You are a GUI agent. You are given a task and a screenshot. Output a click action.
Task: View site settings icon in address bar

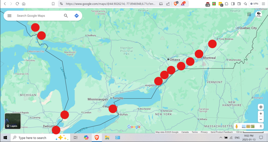(61, 4)
